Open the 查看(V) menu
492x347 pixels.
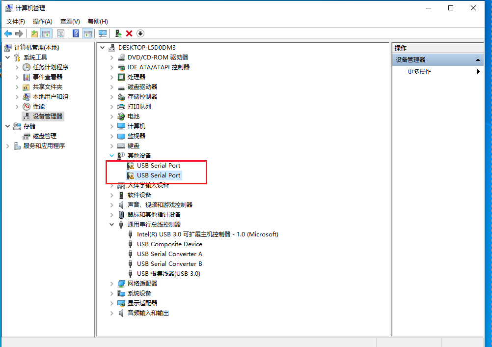click(x=70, y=22)
